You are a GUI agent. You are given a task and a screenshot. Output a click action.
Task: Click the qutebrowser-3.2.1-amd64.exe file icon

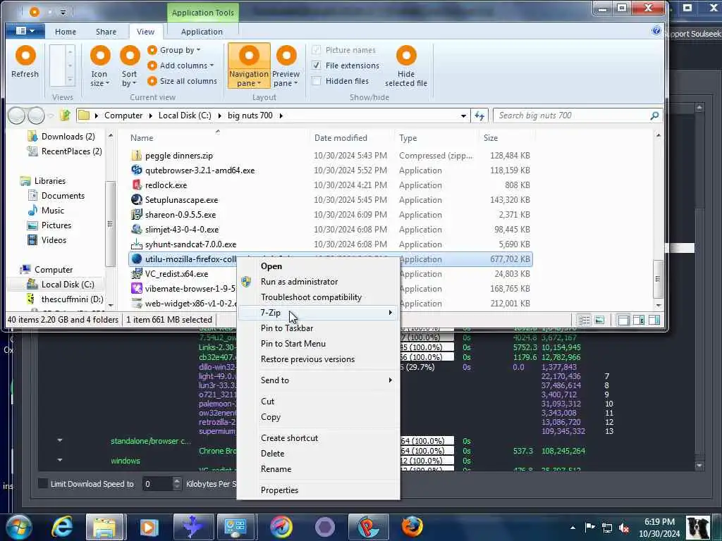click(x=136, y=170)
